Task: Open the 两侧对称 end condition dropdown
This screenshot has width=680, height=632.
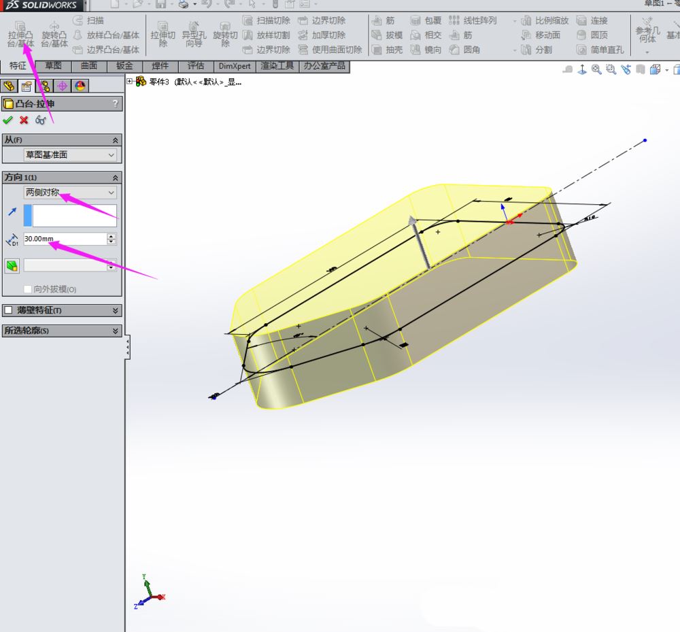Action: [x=70, y=193]
